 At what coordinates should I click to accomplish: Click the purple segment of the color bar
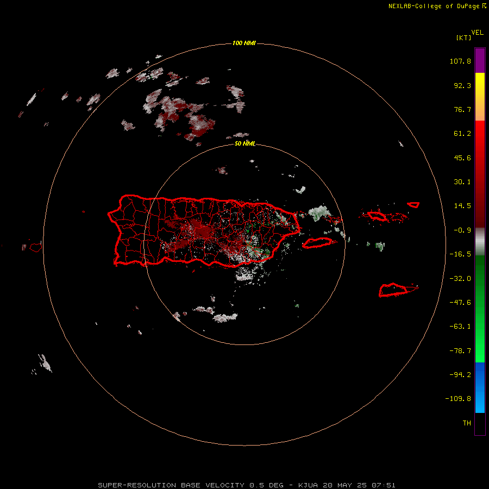tap(480, 60)
